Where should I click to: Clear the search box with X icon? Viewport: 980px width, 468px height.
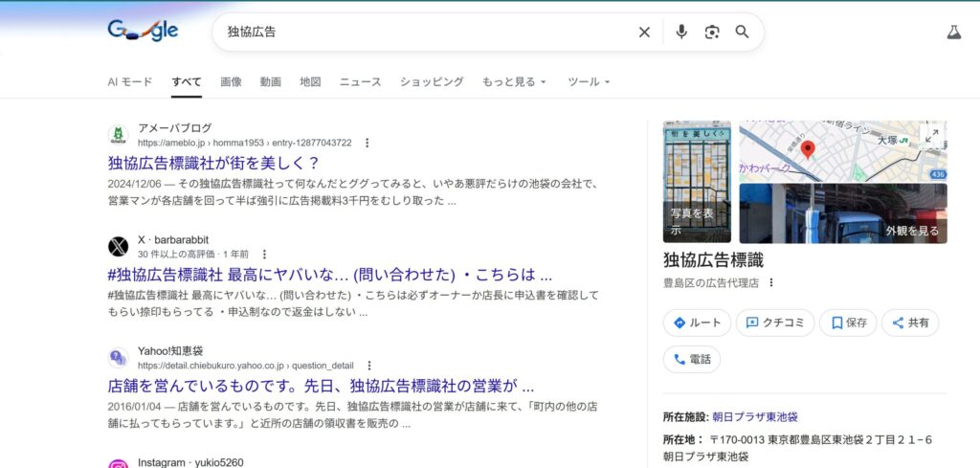click(x=644, y=32)
